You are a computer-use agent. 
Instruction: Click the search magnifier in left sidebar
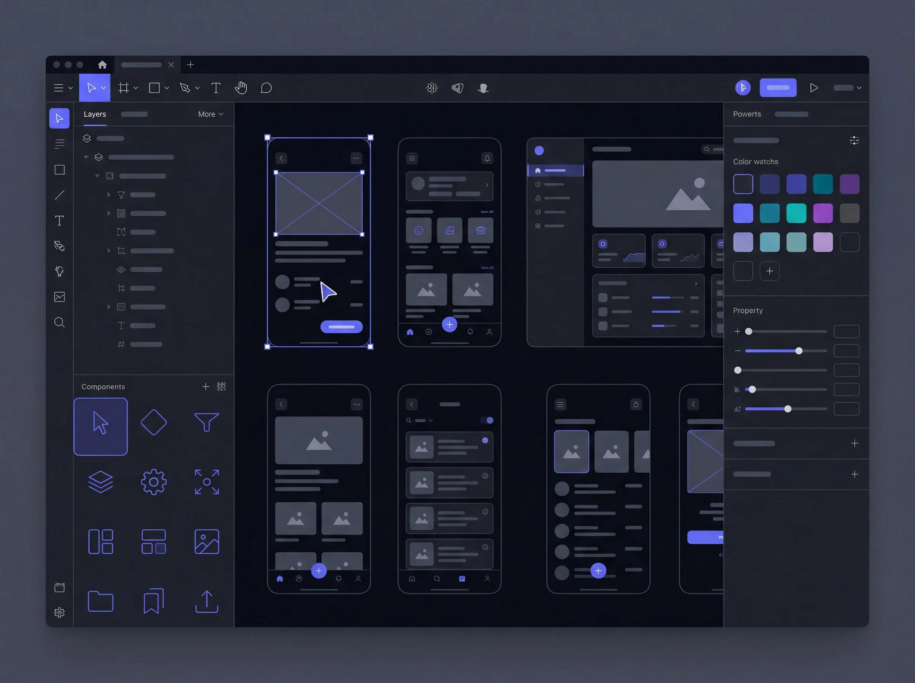(59, 322)
